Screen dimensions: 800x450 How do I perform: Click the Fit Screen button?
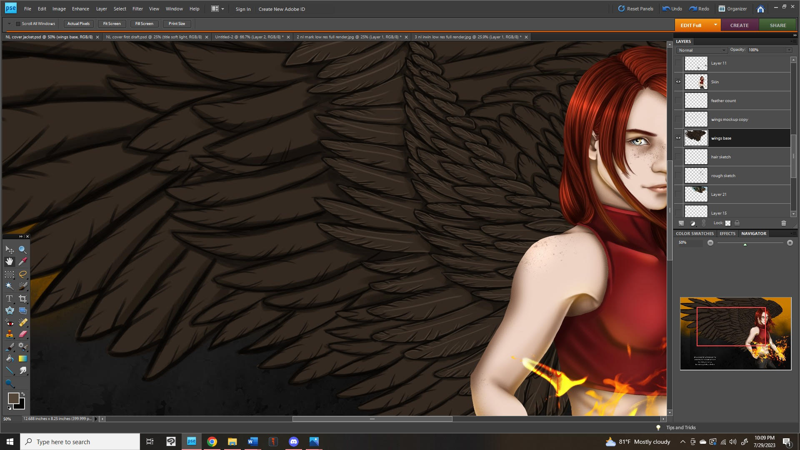coord(112,24)
